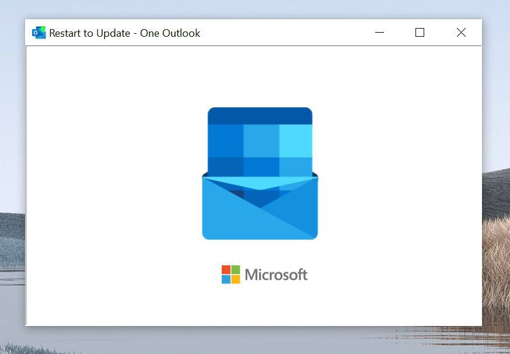Click the large Outlook envelope logo
Image resolution: width=510 pixels, height=354 pixels.
260,173
